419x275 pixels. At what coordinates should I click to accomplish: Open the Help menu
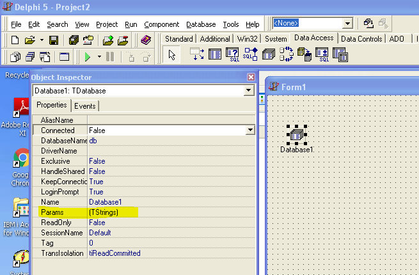click(x=253, y=24)
